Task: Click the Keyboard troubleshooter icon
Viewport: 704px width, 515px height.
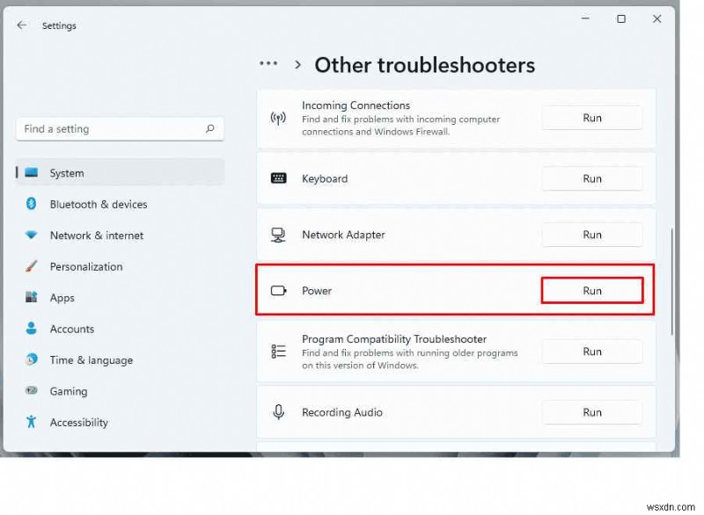Action: [279, 178]
